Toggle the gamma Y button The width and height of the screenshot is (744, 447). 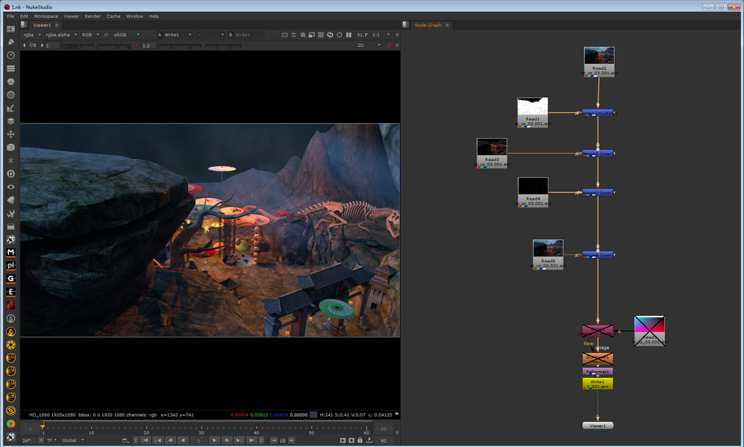[x=137, y=45]
